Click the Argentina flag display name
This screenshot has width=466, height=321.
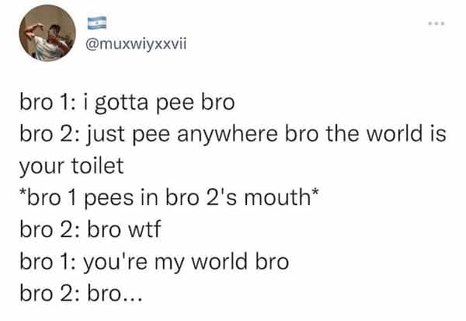click(x=97, y=23)
